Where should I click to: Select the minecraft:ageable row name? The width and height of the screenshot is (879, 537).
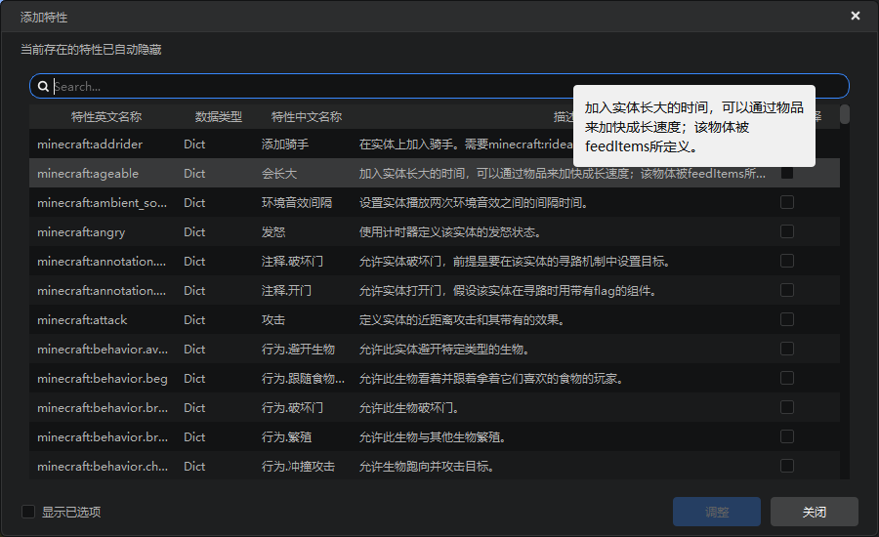tap(88, 173)
